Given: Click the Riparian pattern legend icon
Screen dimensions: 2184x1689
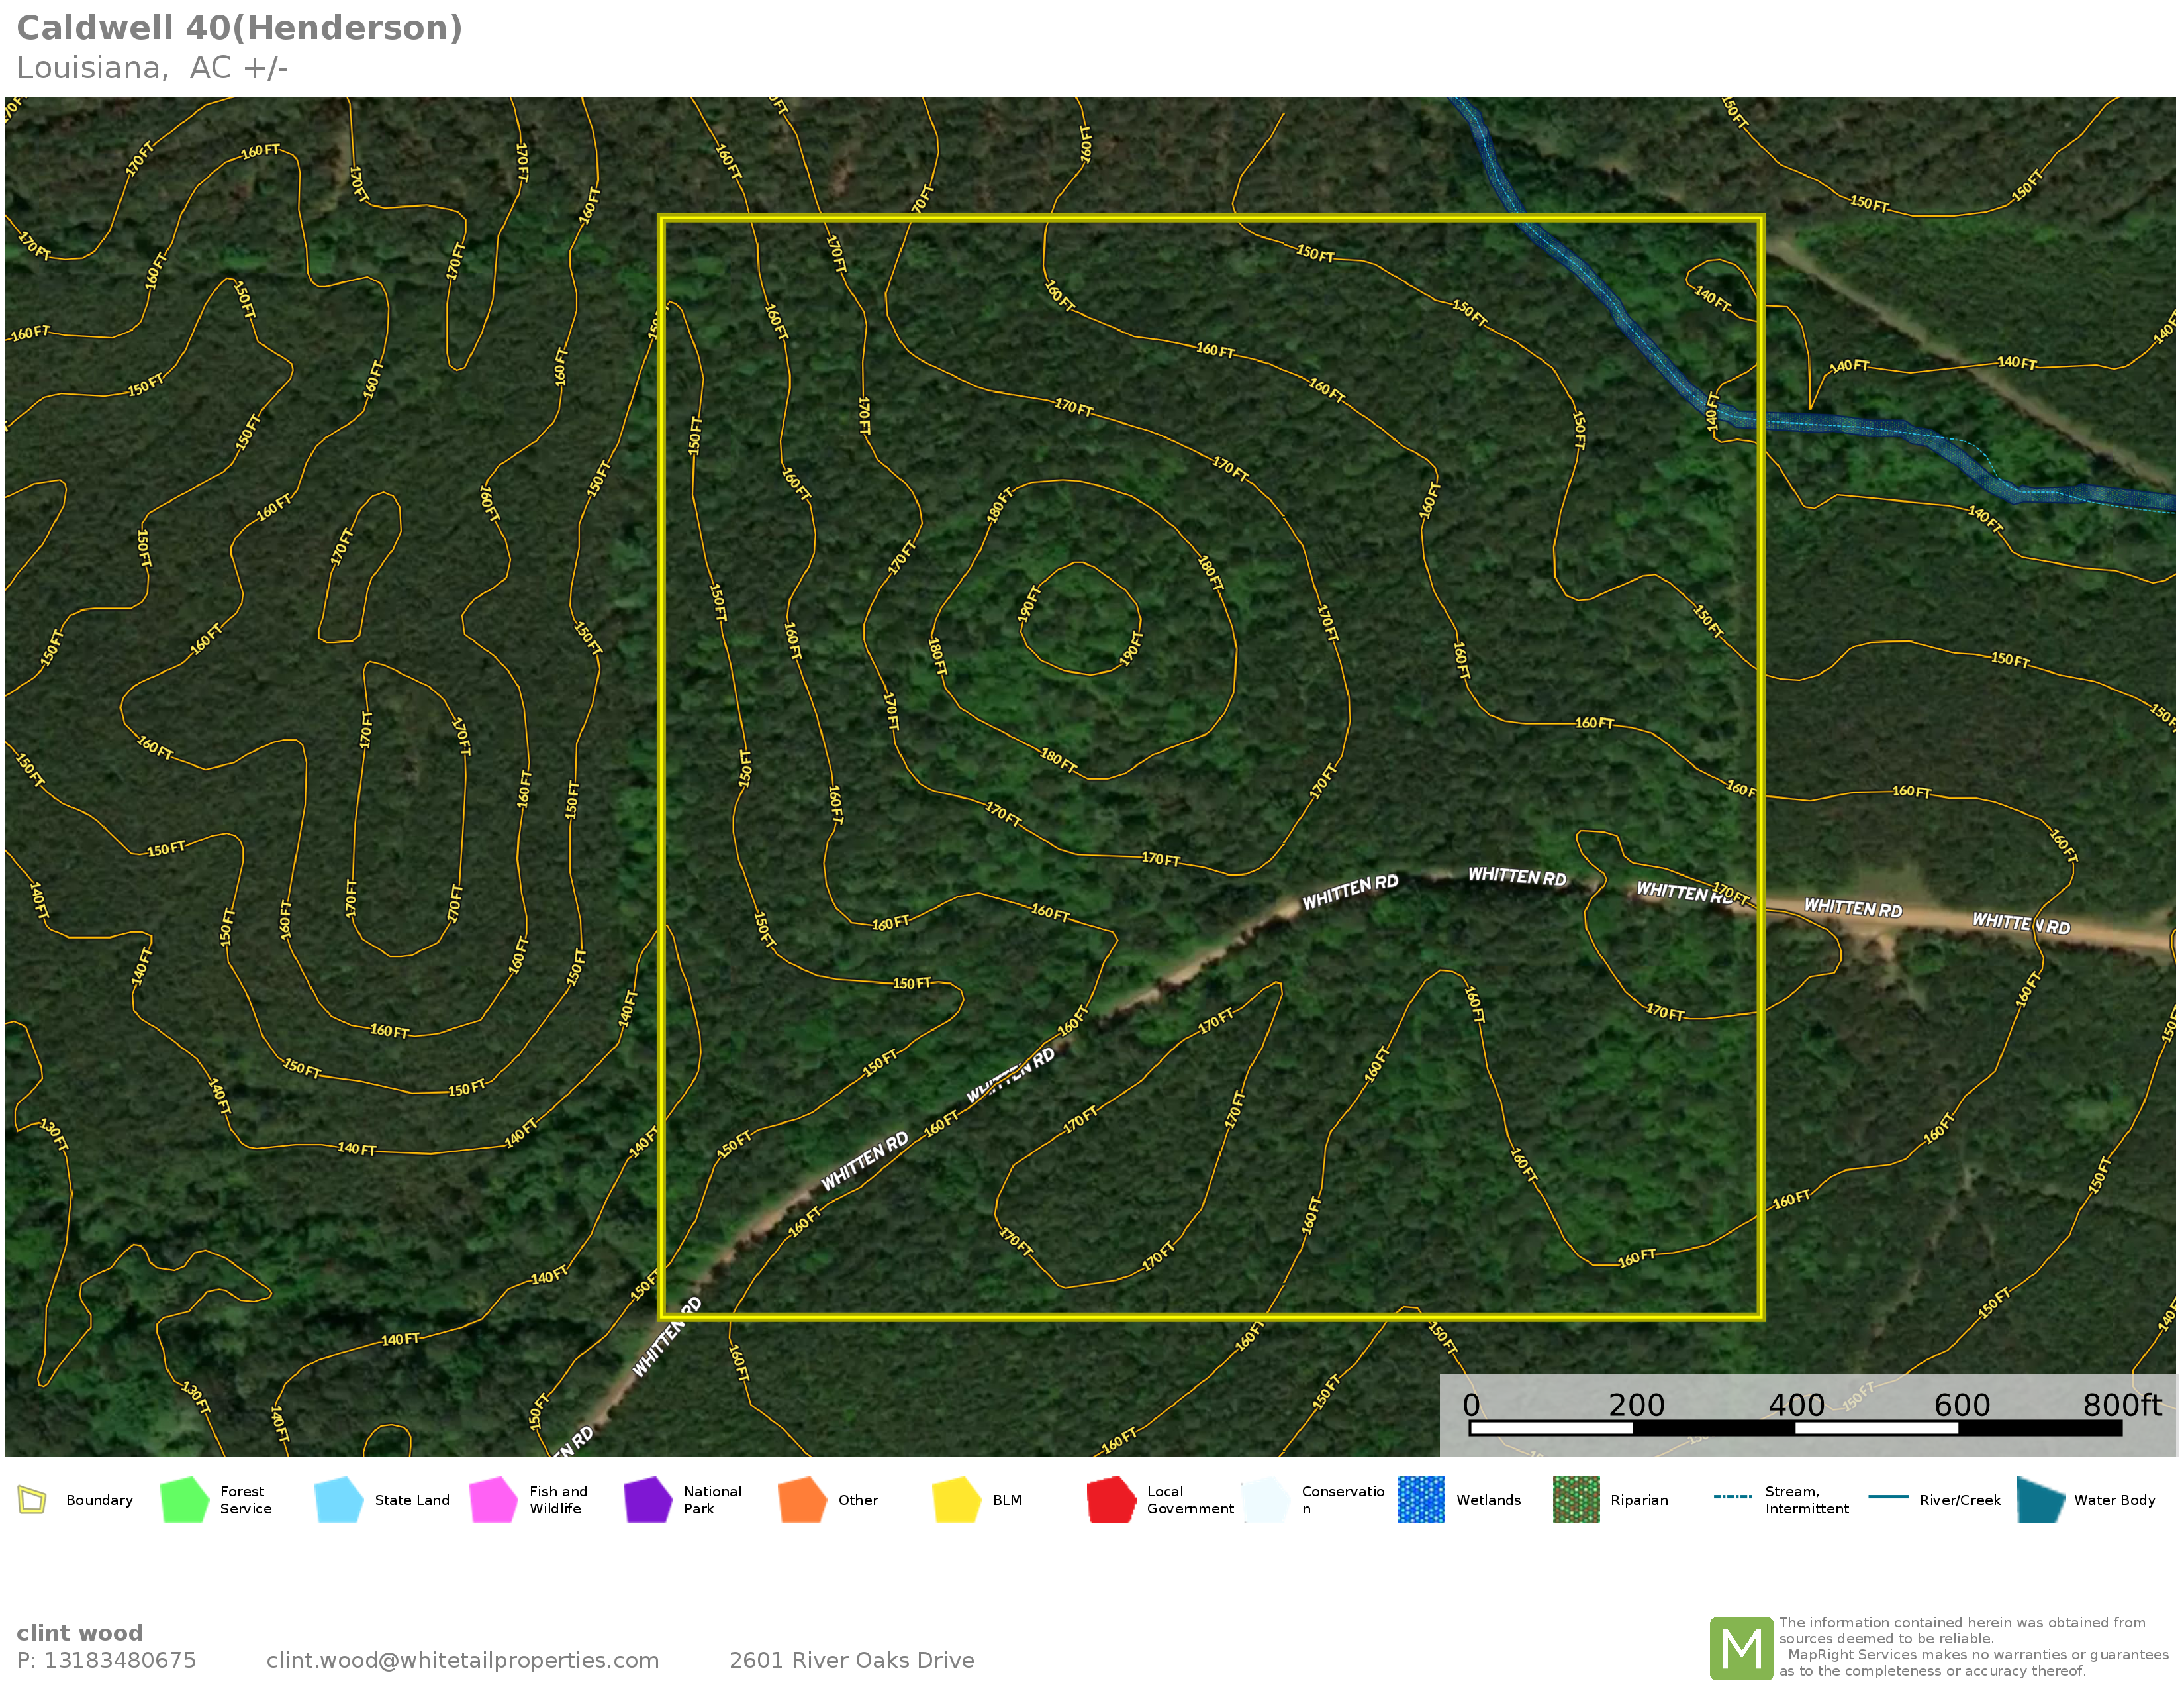Looking at the screenshot, I should click(1576, 1500).
